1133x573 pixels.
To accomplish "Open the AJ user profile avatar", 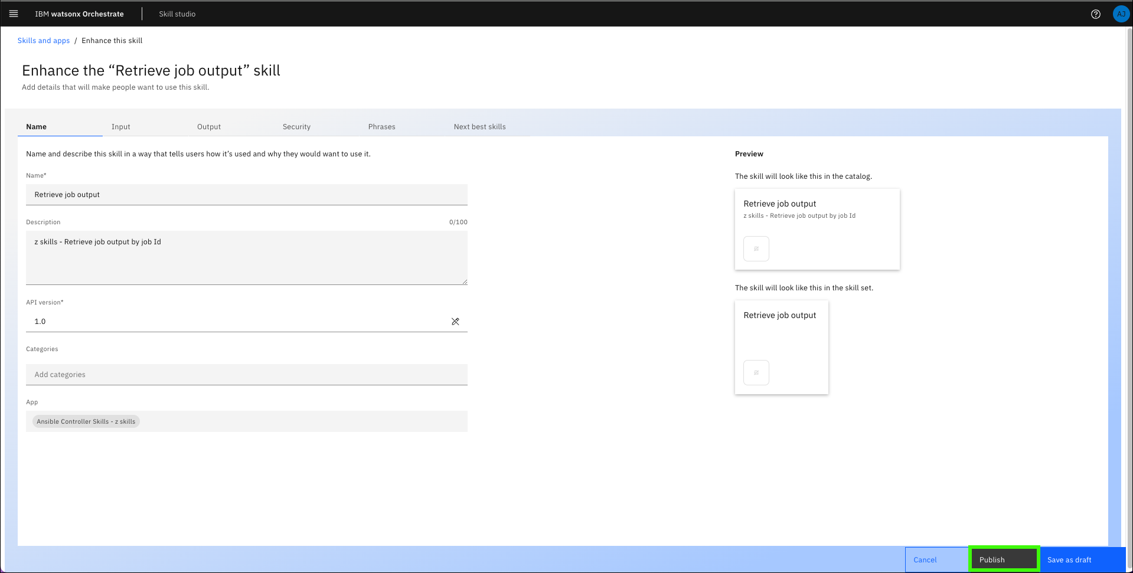I will (x=1120, y=14).
